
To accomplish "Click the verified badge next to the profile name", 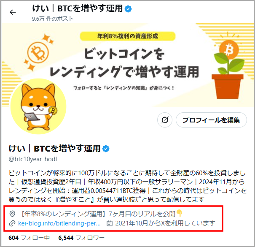I will pyautogui.click(x=106, y=149).
